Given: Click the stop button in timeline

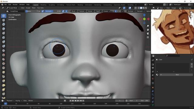Looking at the screenshot, I should point(65,101).
